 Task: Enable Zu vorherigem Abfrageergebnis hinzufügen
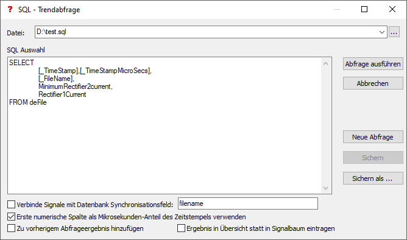pos(11,228)
